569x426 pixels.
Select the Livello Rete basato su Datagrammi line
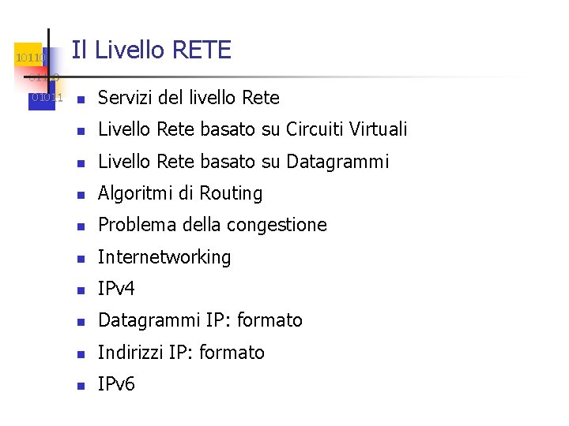coord(243,162)
